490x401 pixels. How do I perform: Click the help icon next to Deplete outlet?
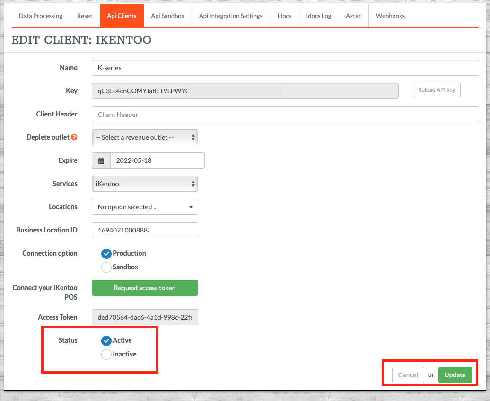[74, 137]
